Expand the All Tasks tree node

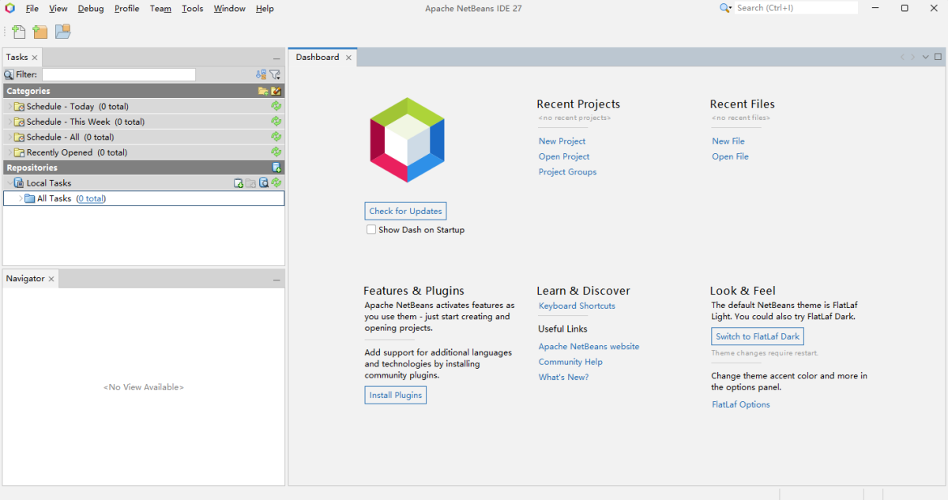(x=21, y=199)
